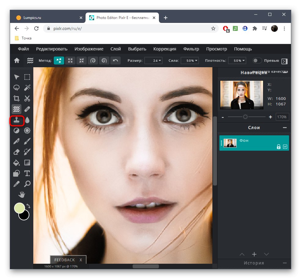Activate the Text tool
The image size is (301, 279).
27,173
